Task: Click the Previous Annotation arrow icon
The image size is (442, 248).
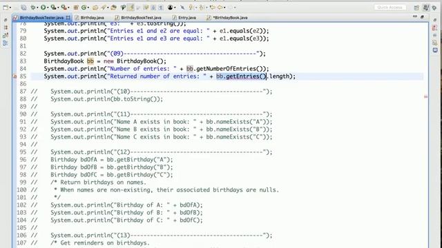Action: [x=201, y=8]
